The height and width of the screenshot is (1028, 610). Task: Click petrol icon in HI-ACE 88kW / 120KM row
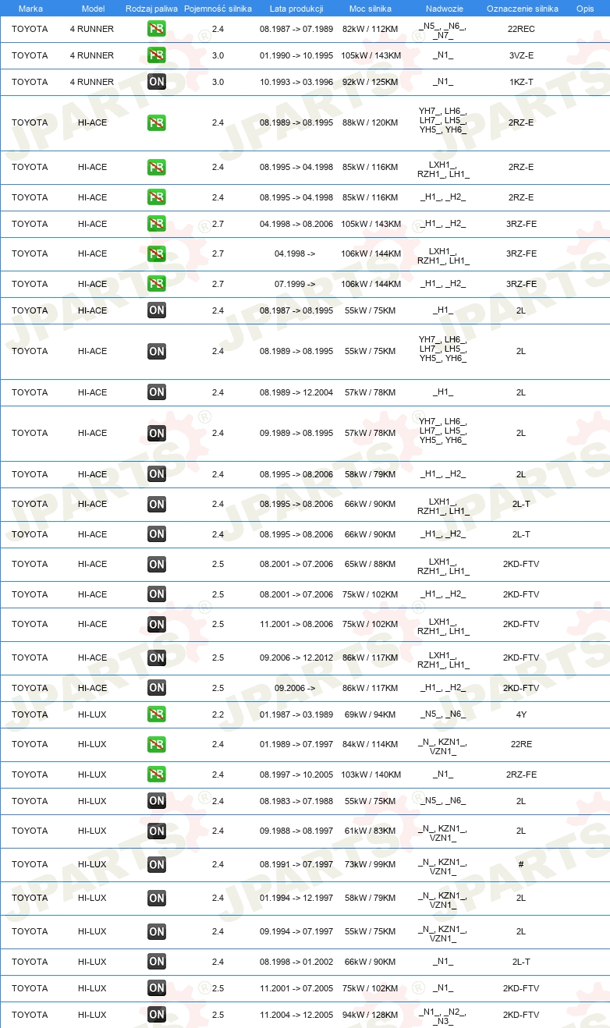click(x=157, y=122)
